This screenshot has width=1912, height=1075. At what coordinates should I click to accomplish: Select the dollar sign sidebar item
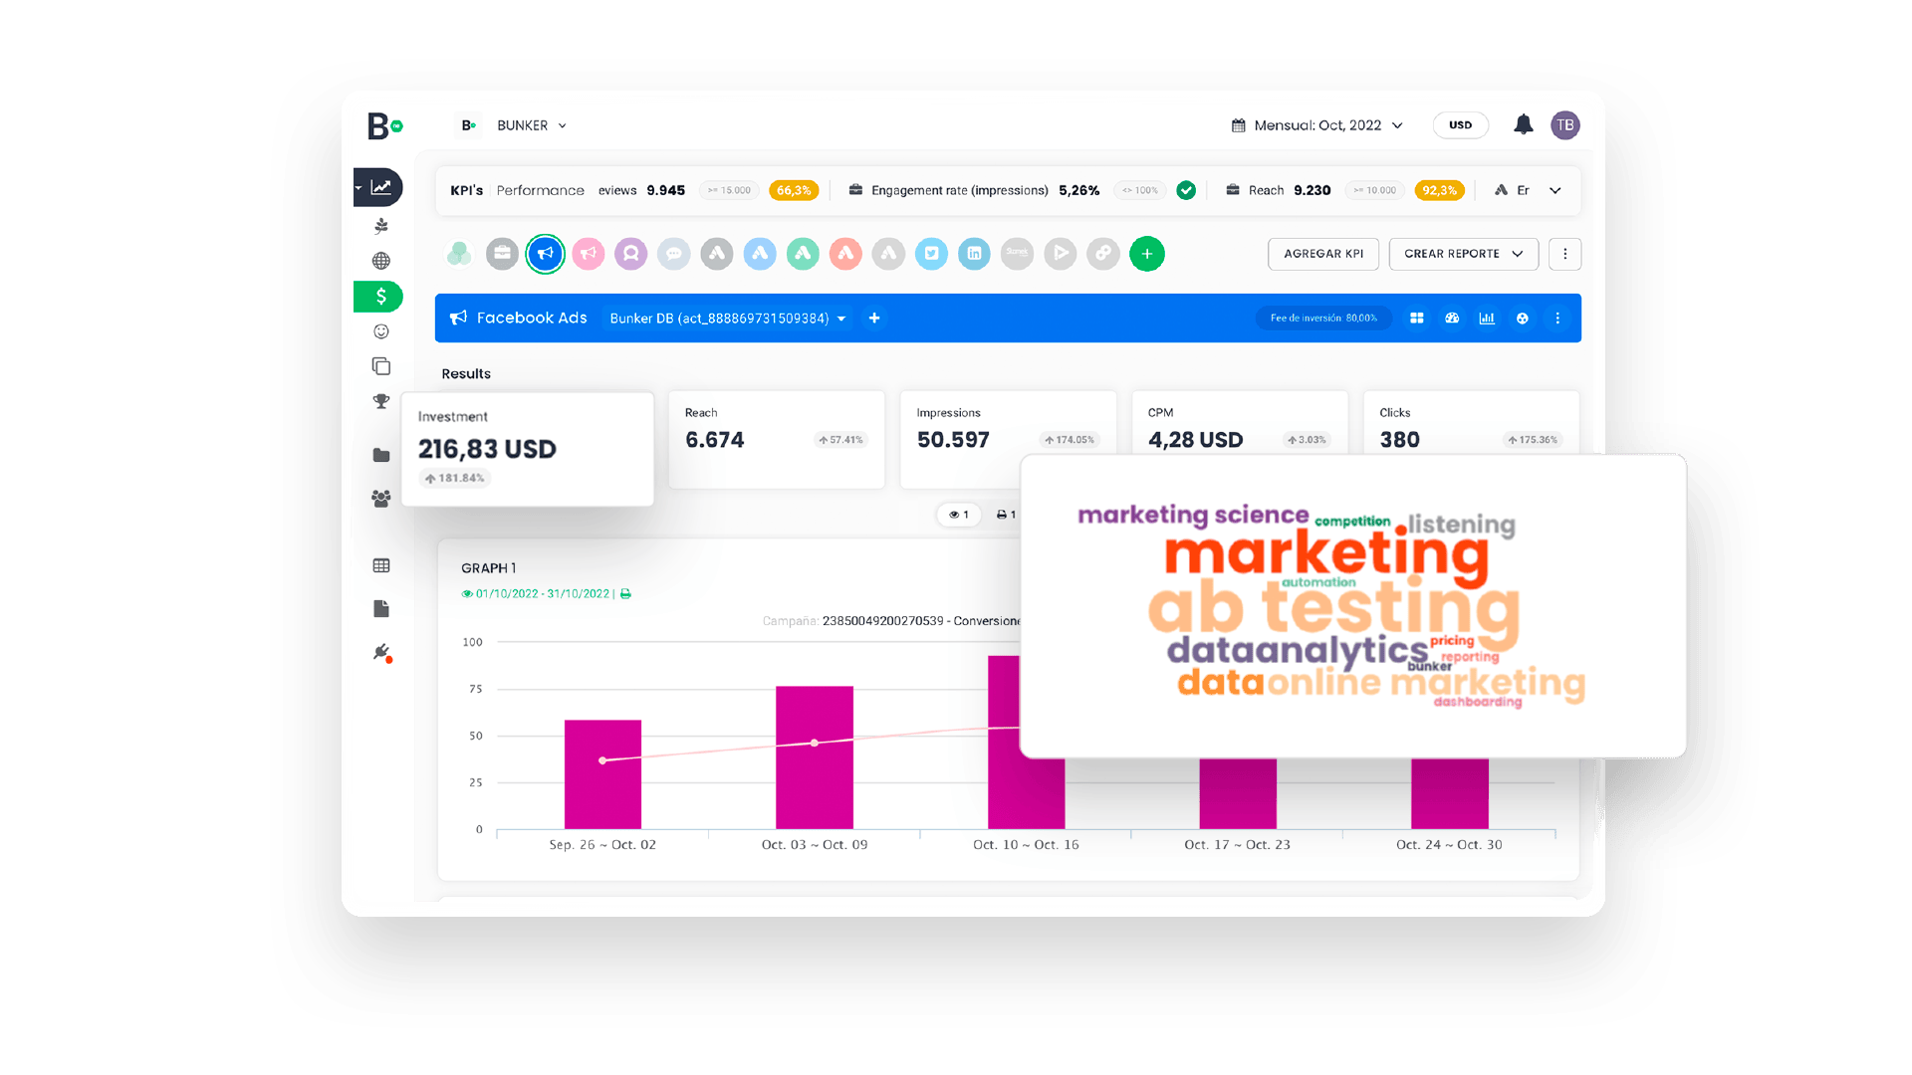[379, 297]
